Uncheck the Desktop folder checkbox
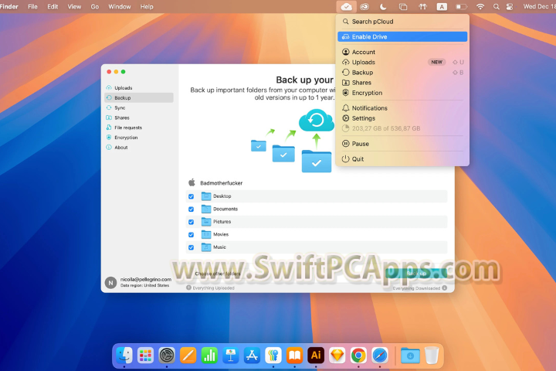This screenshot has height=371, width=556. click(192, 196)
